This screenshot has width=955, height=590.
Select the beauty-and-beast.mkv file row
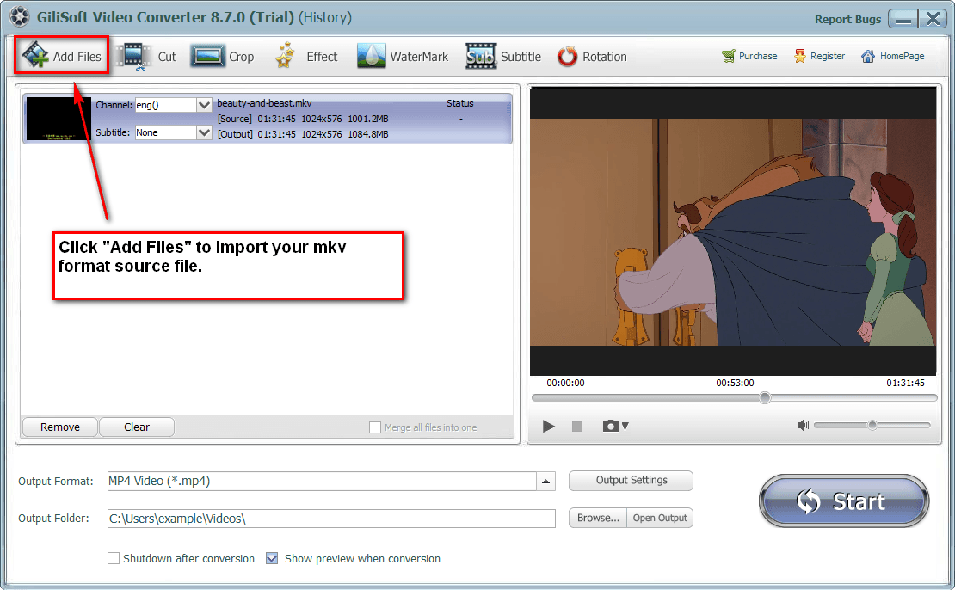268,118
